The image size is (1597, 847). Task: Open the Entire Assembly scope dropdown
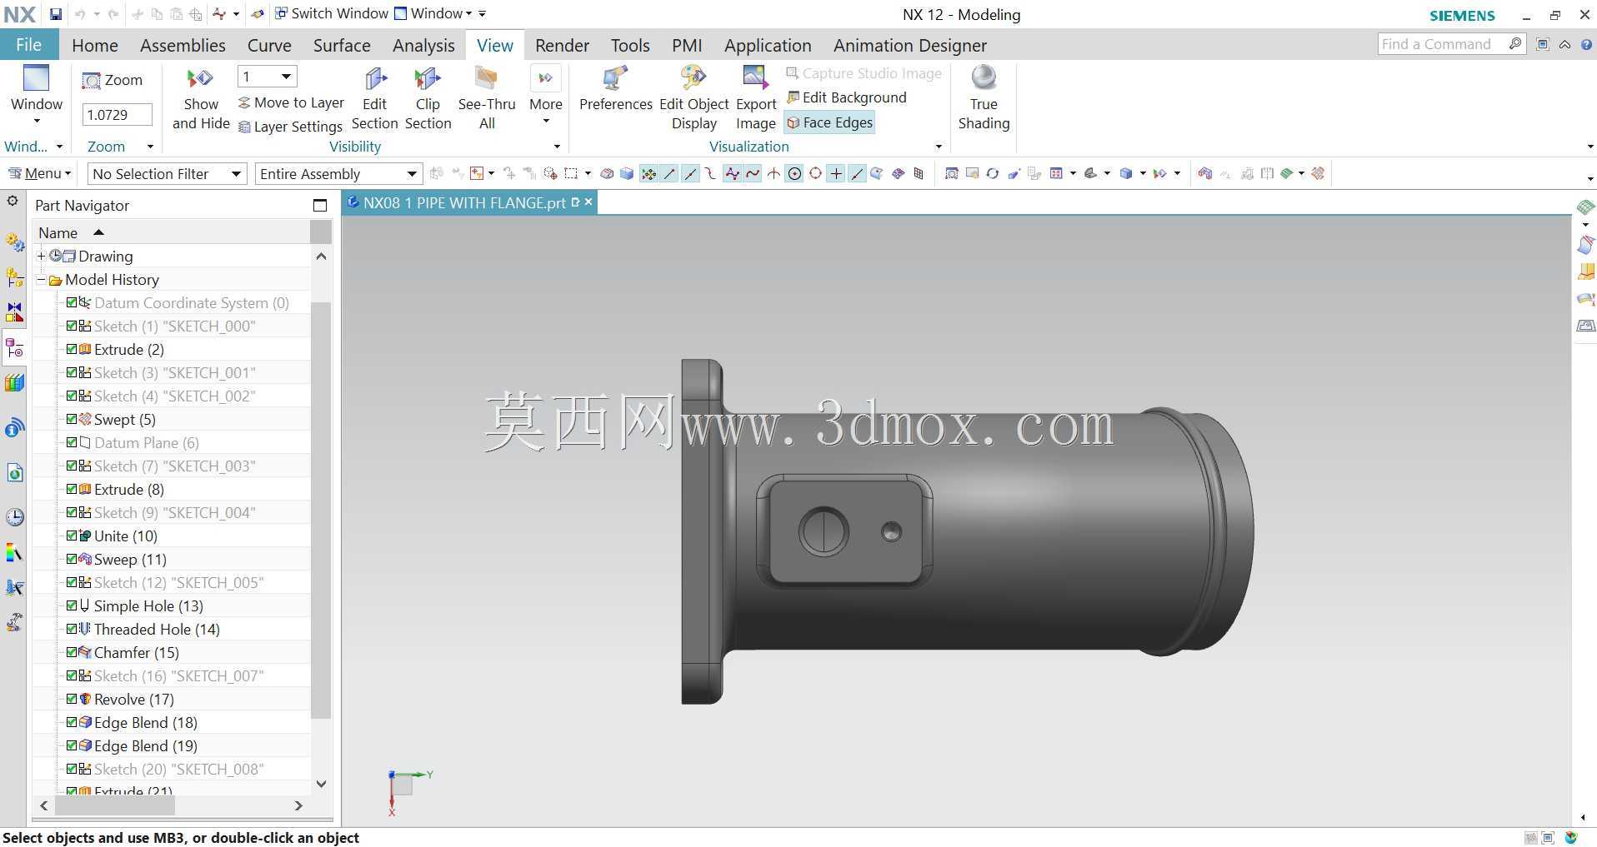point(338,173)
